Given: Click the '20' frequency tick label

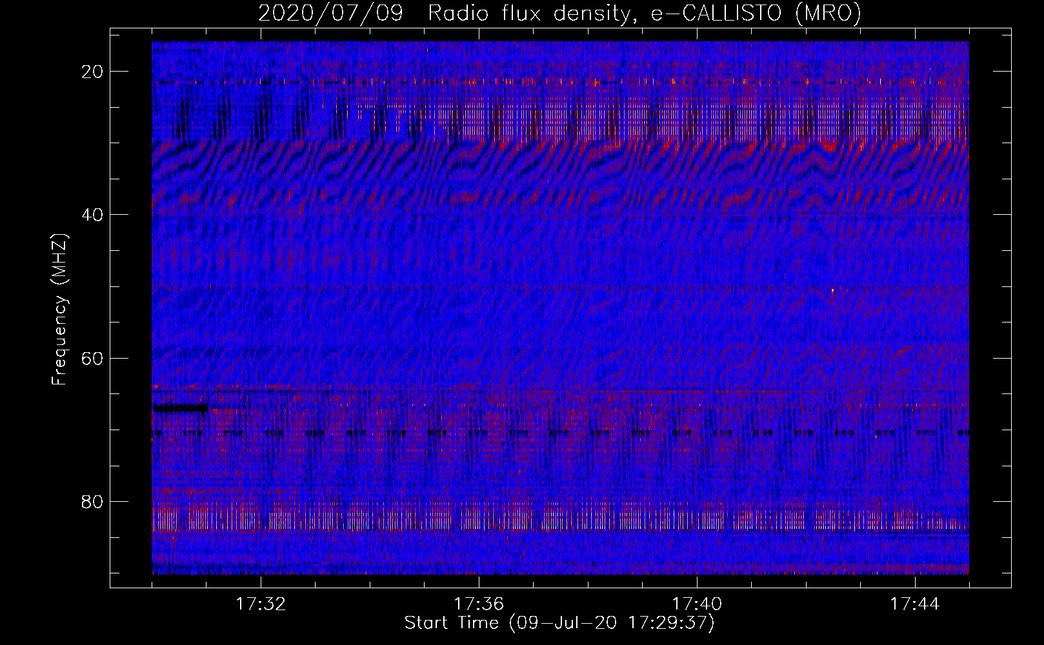Looking at the screenshot, I should pos(93,72).
